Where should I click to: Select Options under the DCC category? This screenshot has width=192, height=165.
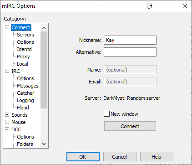point(25,137)
